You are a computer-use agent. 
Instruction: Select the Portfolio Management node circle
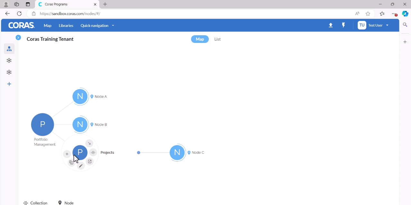click(x=42, y=124)
